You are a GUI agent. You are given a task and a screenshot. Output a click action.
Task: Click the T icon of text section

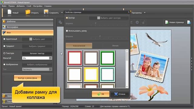(x=4, y=101)
